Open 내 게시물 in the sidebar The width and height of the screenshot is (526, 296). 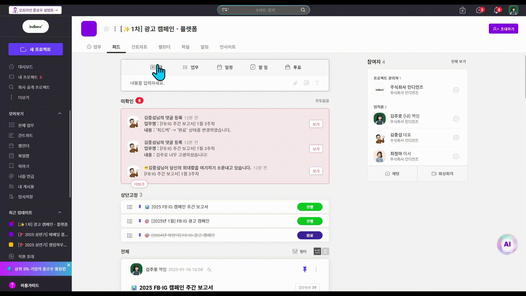coord(26,187)
